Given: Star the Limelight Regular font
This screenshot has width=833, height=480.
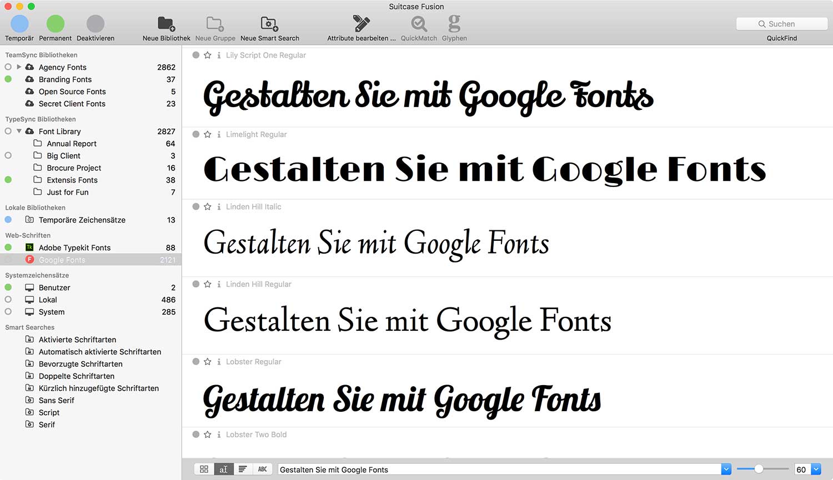Looking at the screenshot, I should pyautogui.click(x=208, y=134).
